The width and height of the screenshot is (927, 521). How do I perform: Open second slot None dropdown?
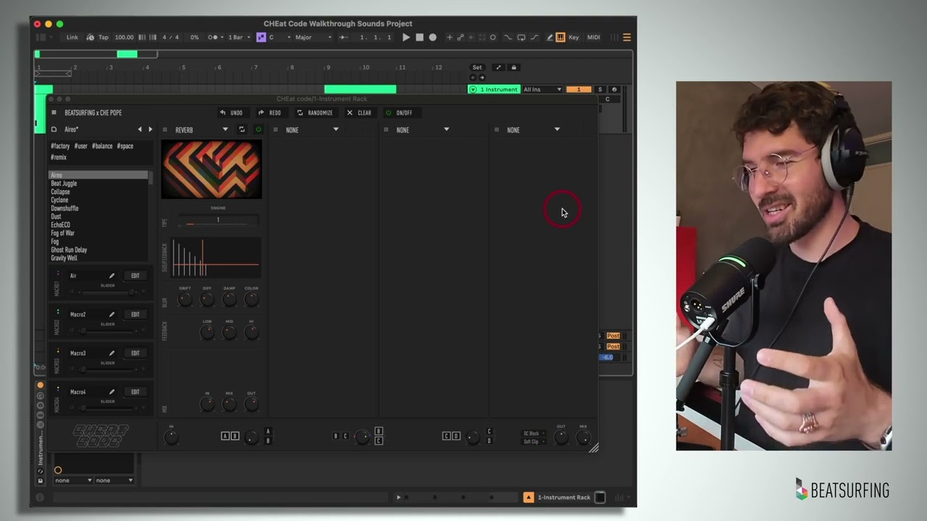[x=312, y=130]
